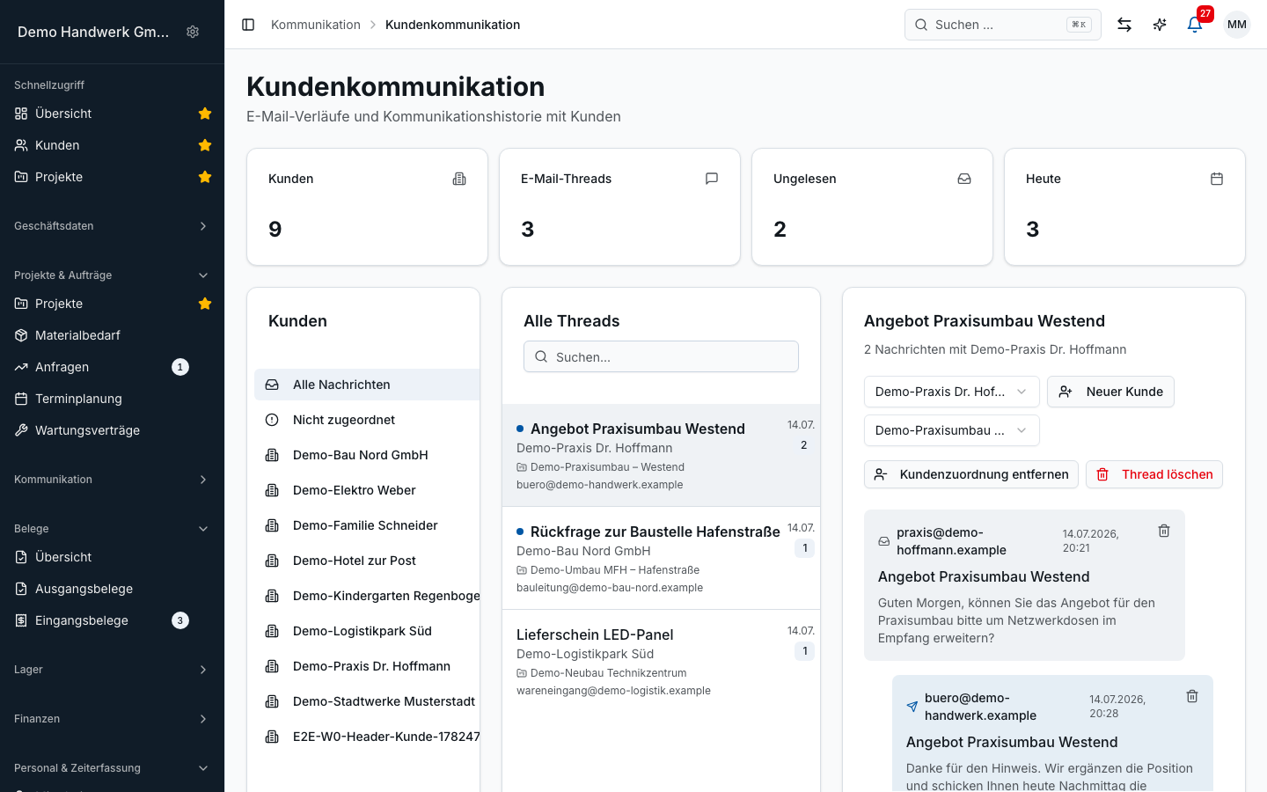Open Demo-Praxis Dr. Hof... customer dropdown
The height and width of the screenshot is (792, 1267).
coord(951,392)
